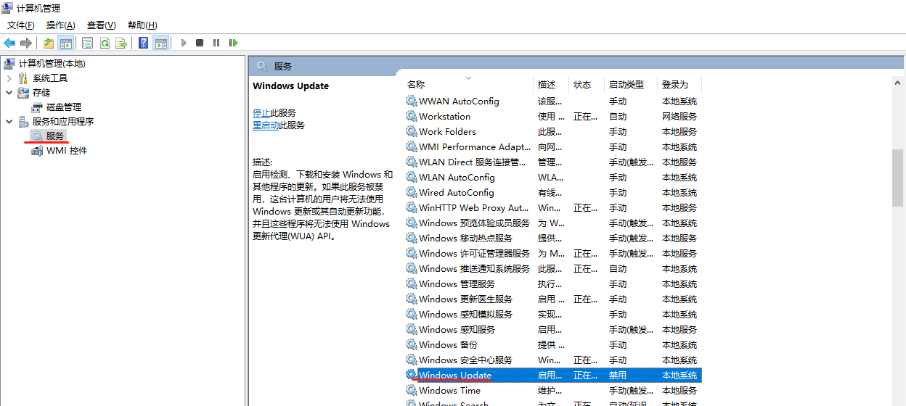Select the Windows Update service row
This screenshot has width=906, height=406.
[x=552, y=375]
